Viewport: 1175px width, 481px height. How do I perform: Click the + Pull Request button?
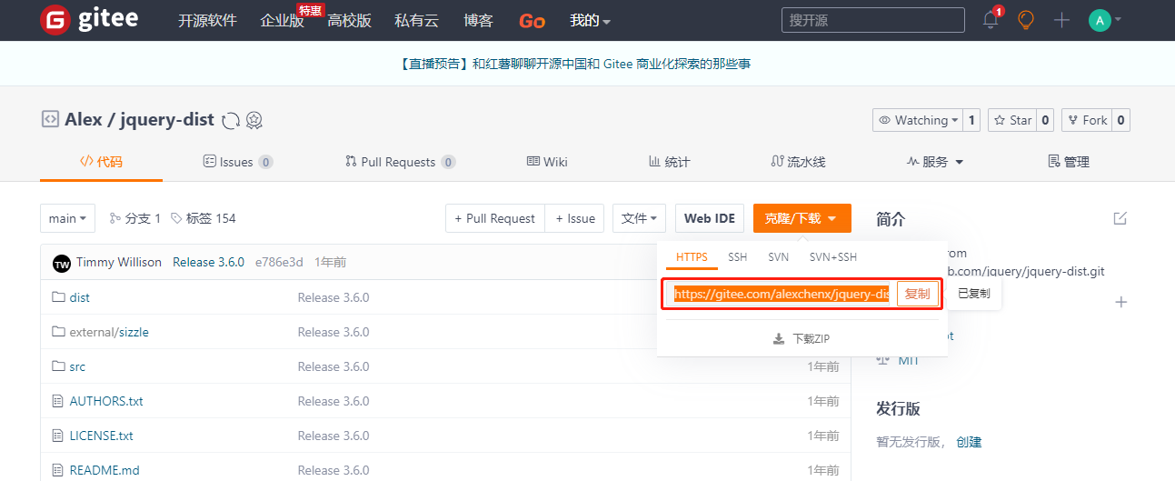tap(495, 218)
